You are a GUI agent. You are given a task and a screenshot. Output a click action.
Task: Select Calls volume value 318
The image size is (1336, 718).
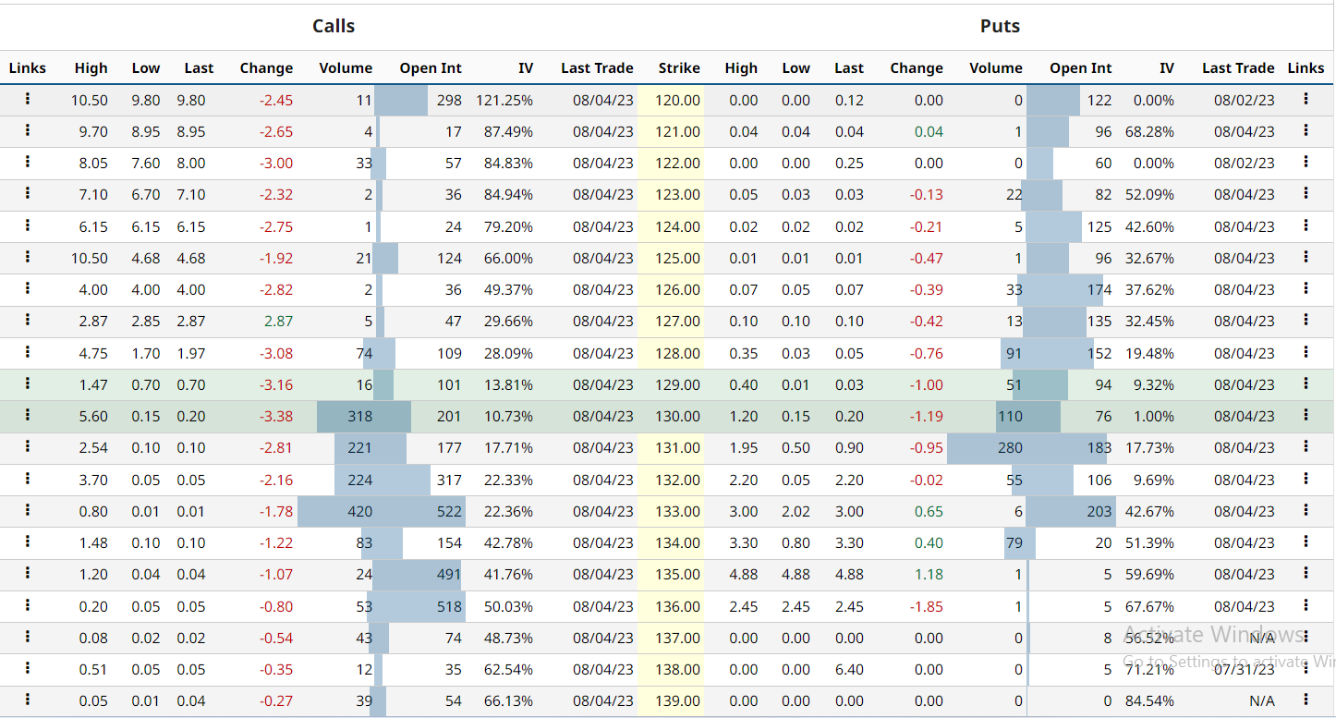pos(360,416)
